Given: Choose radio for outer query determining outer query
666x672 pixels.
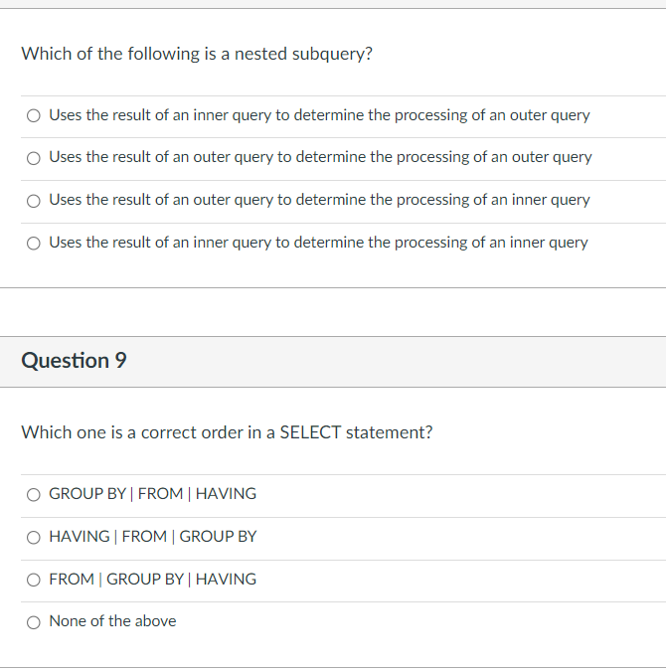Looking at the screenshot, I should click(x=34, y=158).
